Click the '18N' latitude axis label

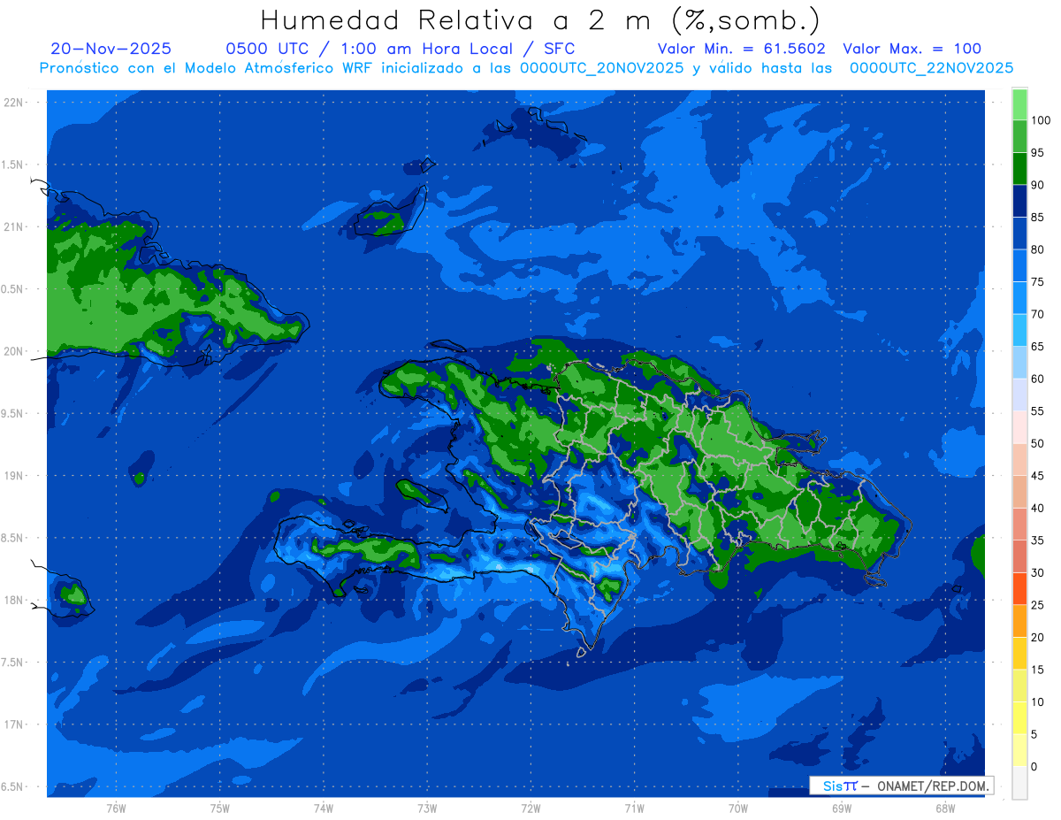tap(13, 601)
